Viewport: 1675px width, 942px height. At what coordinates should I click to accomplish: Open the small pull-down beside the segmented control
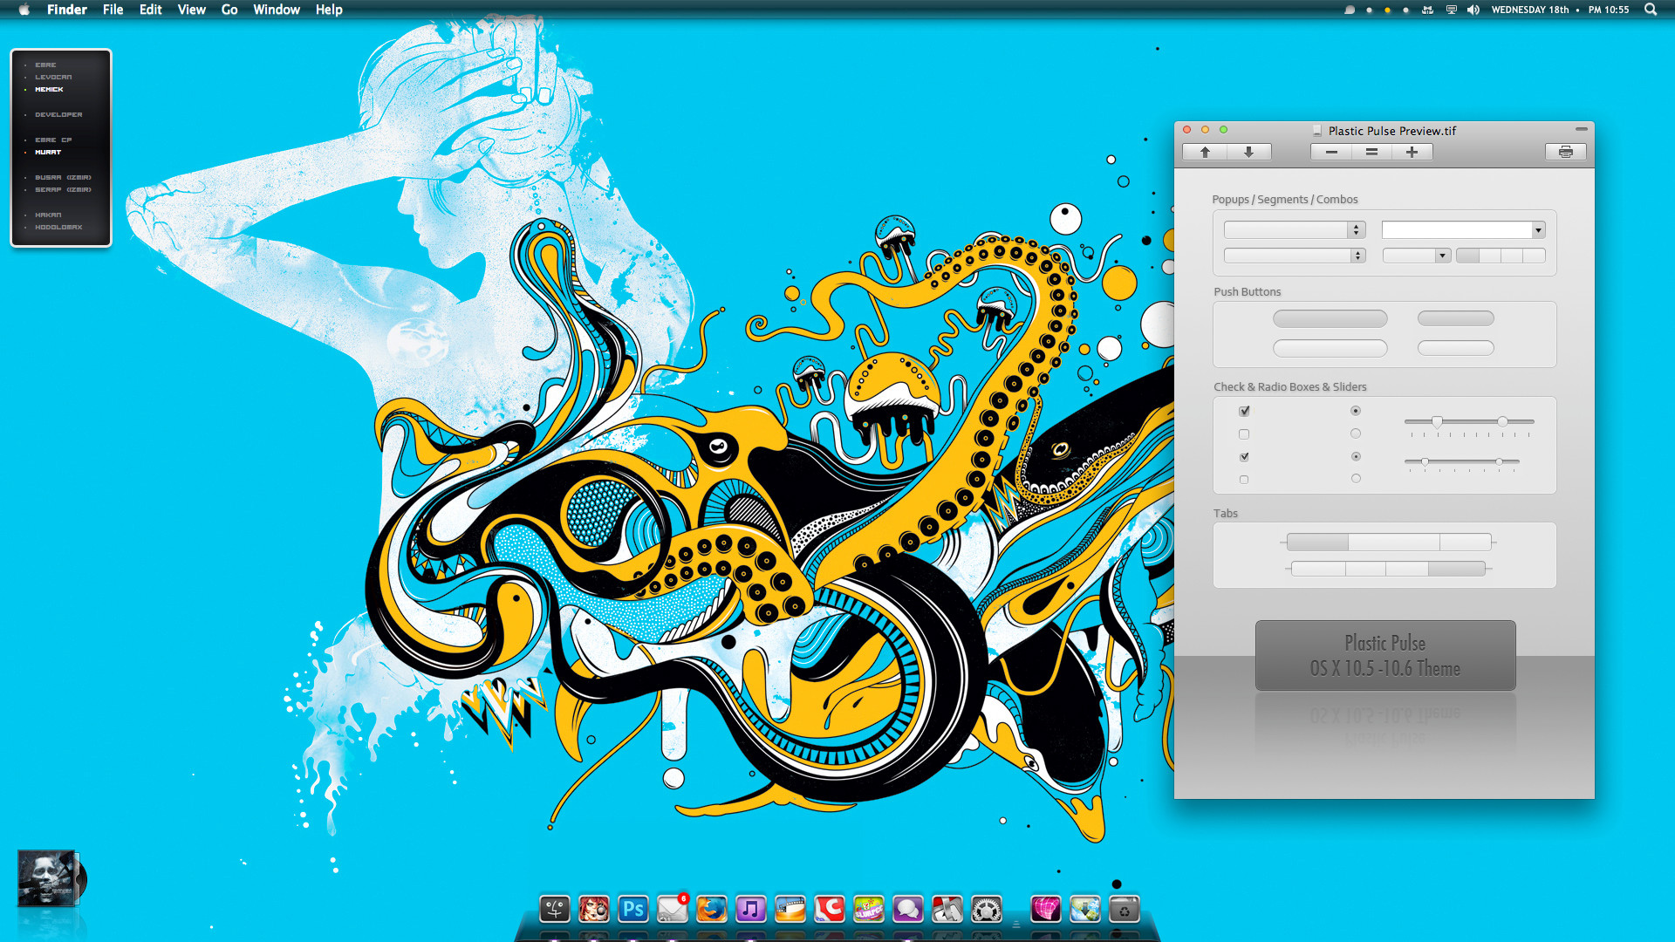click(x=1417, y=256)
